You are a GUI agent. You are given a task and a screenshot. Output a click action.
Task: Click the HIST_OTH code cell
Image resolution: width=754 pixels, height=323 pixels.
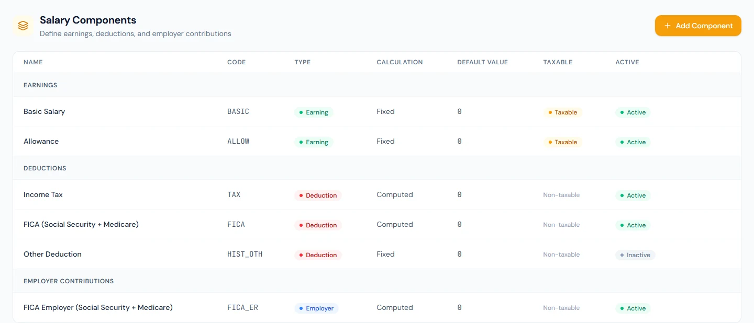point(245,254)
